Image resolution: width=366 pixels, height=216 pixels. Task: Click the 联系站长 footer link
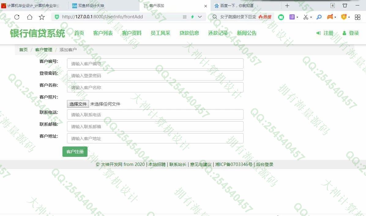[178, 164]
